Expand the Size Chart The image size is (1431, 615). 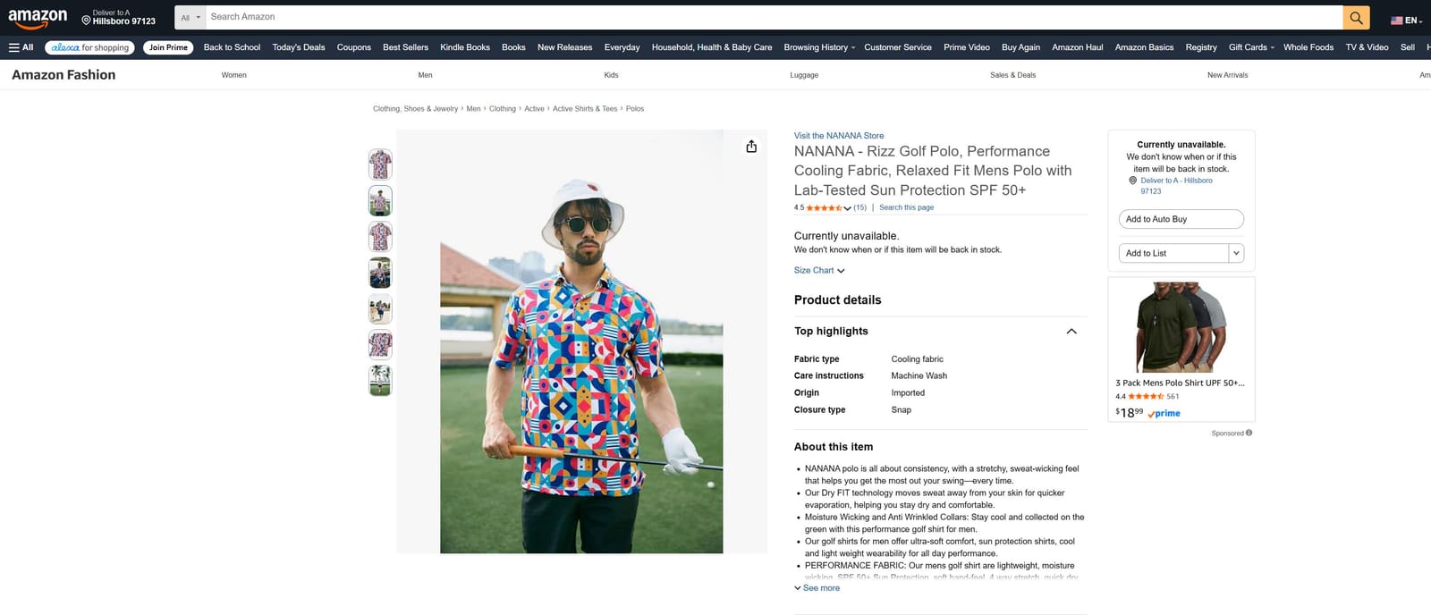coord(819,270)
